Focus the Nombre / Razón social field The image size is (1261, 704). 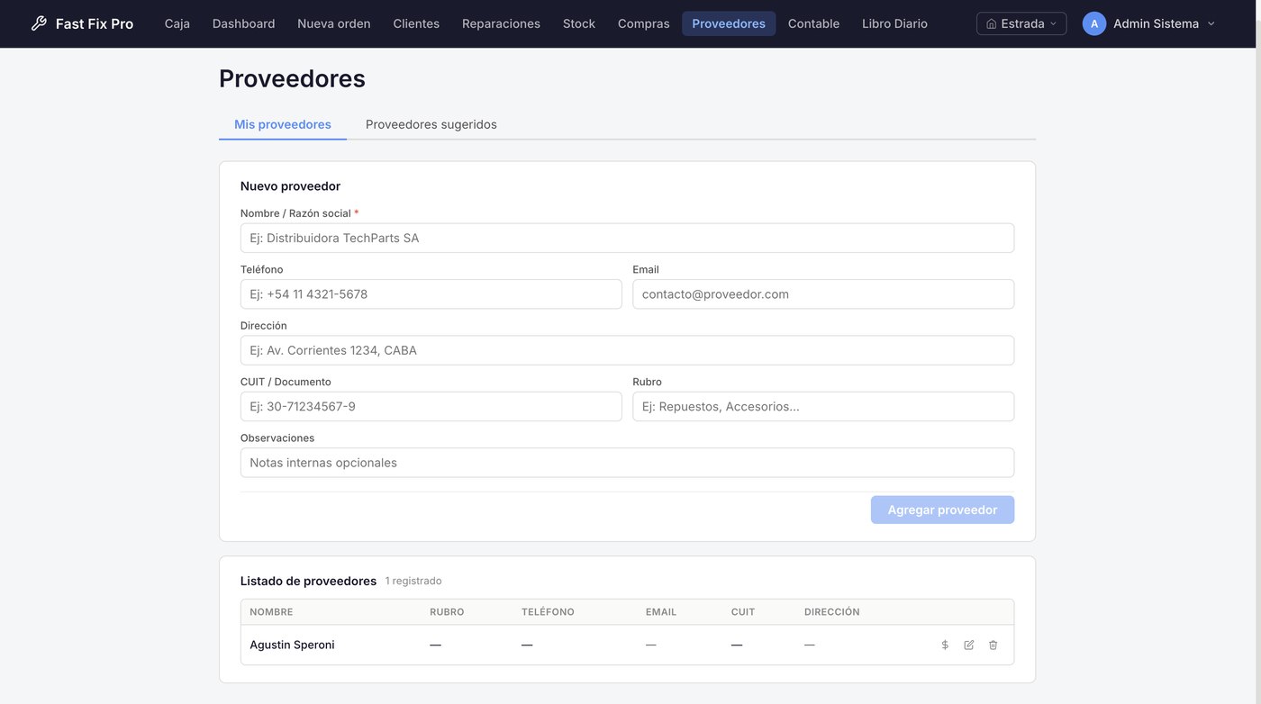click(x=627, y=238)
